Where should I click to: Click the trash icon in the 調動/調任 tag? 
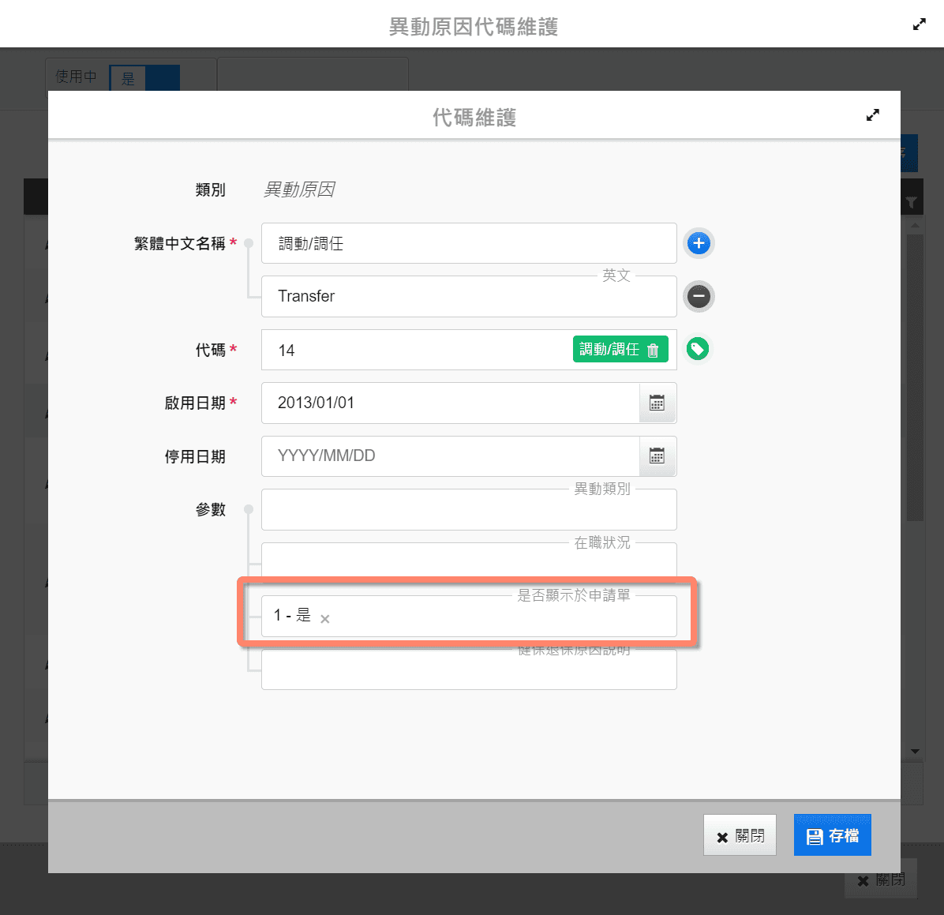653,350
